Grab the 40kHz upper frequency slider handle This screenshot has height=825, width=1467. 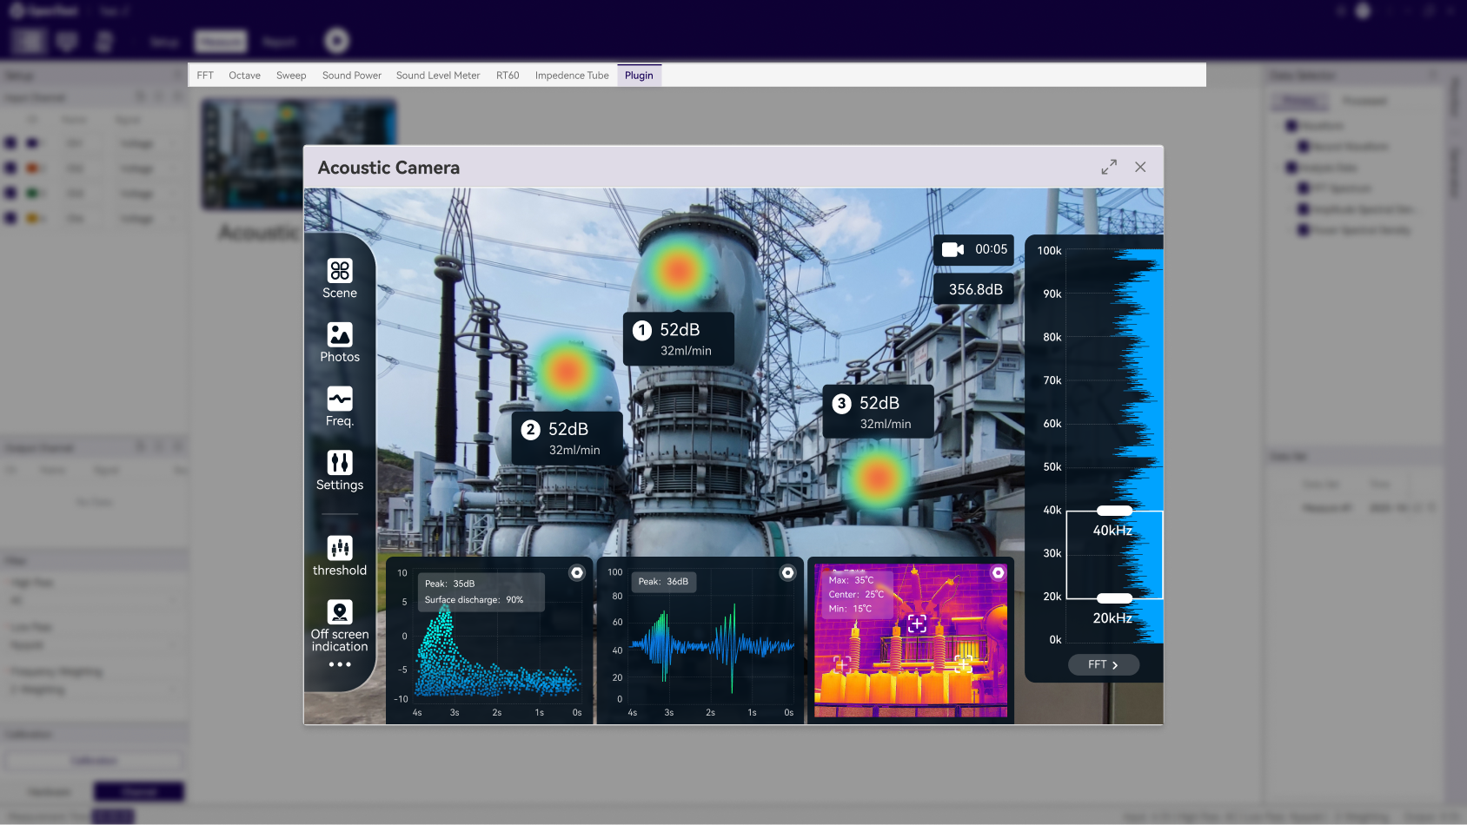(x=1114, y=511)
